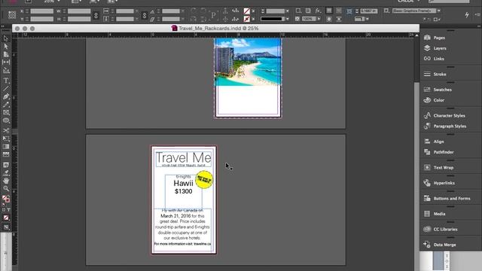Image resolution: width=482 pixels, height=271 pixels.
Task: Select the Free Transform tool
Action: [x=6, y=139]
